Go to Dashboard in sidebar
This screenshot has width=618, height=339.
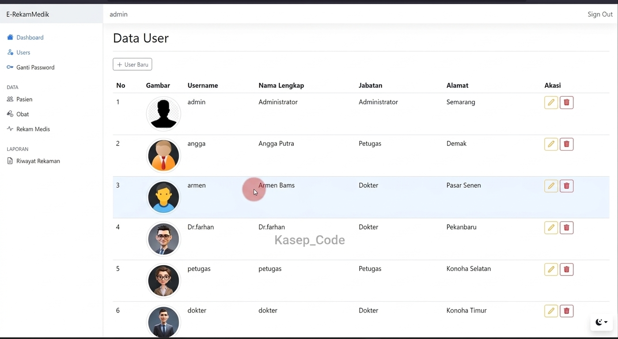coord(25,38)
